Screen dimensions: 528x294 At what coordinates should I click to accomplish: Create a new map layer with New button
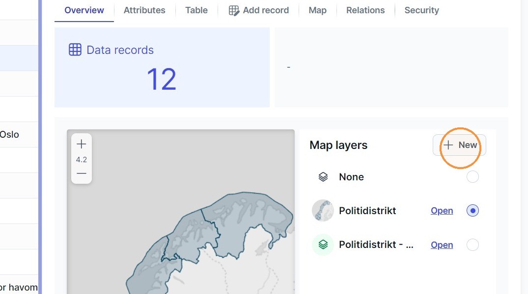point(459,145)
